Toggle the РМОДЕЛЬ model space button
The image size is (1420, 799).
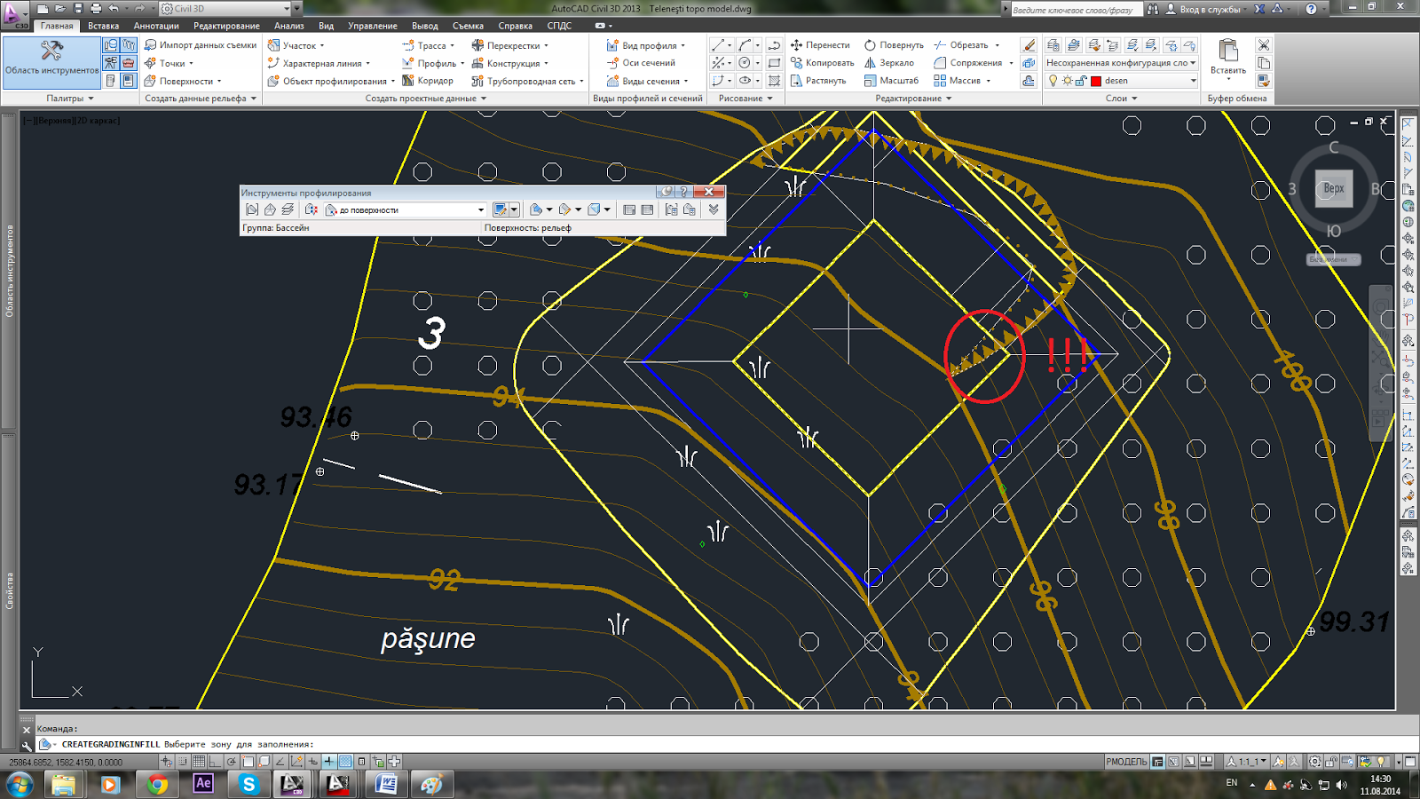pos(1126,762)
